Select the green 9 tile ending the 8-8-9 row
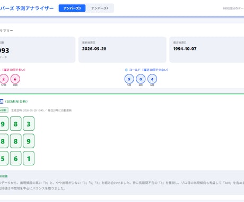 [29, 141]
